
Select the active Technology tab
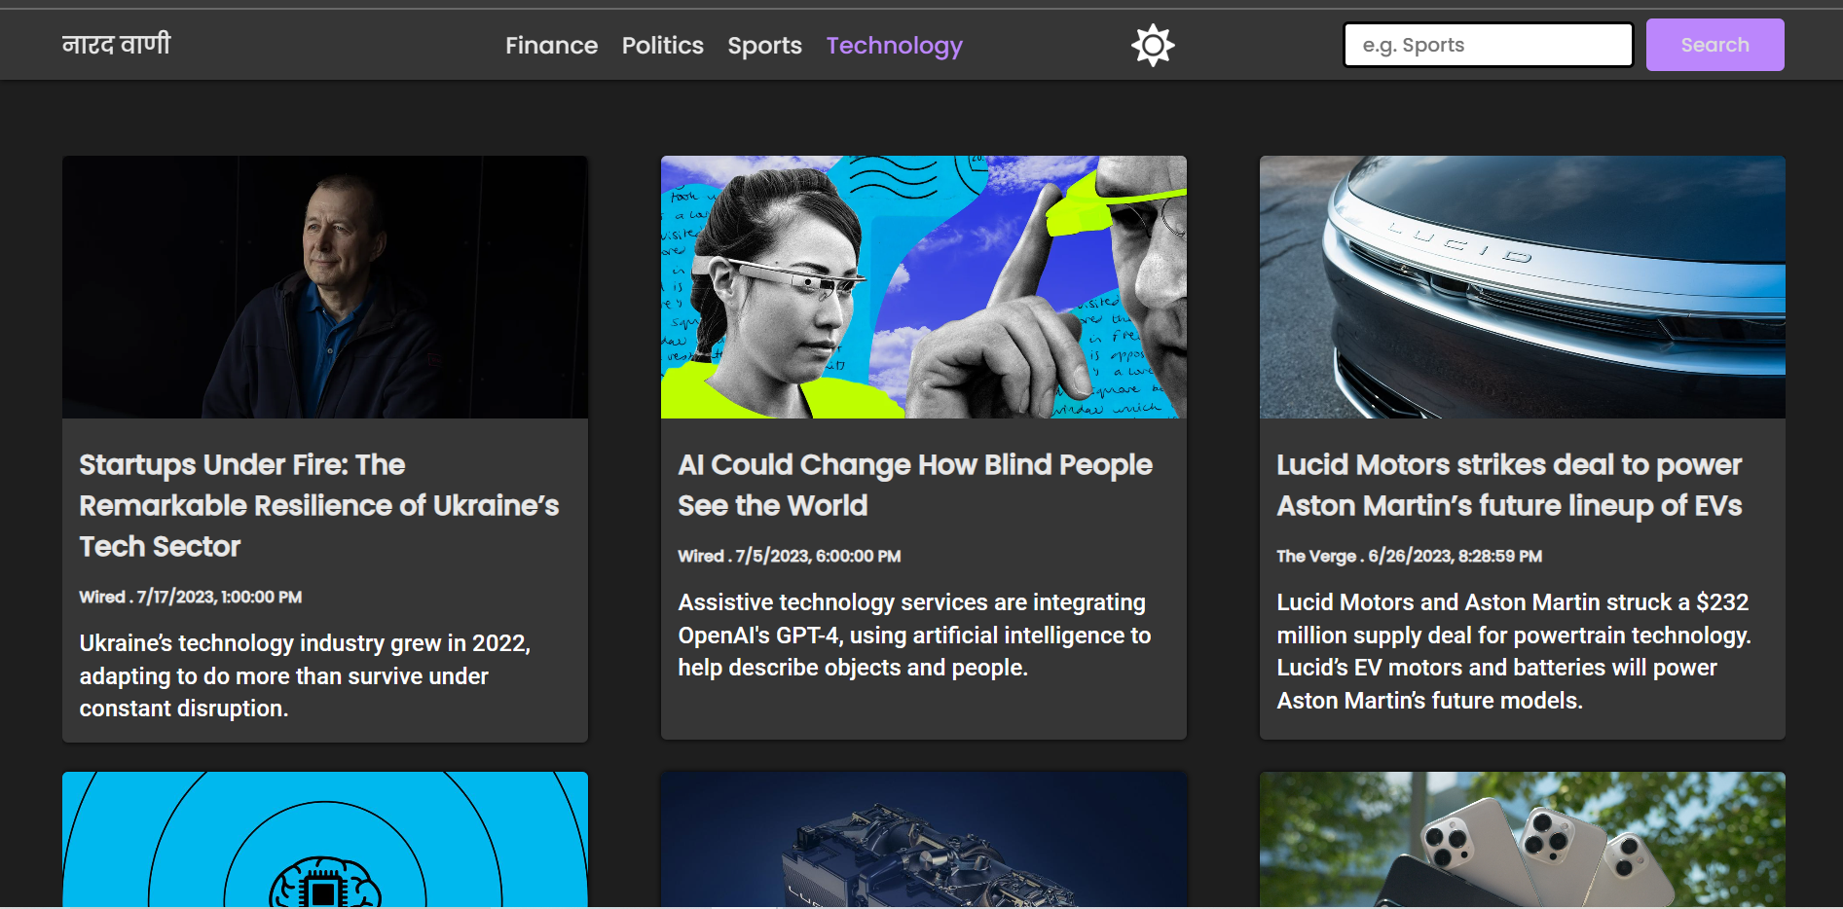click(894, 45)
